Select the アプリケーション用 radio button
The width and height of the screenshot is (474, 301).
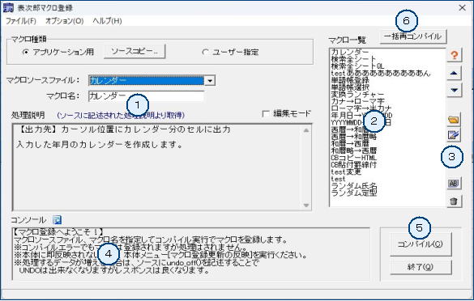point(26,53)
